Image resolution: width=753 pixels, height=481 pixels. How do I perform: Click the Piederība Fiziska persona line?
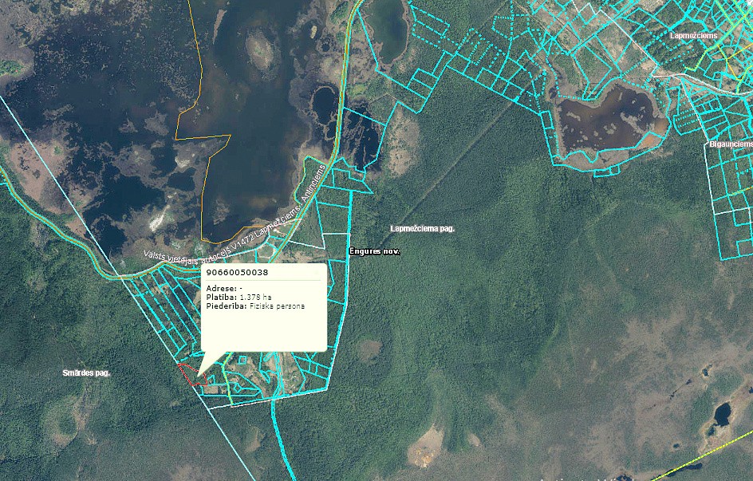(255, 306)
